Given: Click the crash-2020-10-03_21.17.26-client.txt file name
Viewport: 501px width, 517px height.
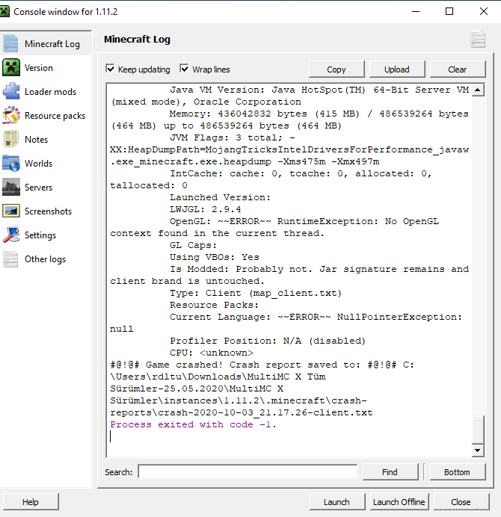Looking at the screenshot, I should (265, 412).
